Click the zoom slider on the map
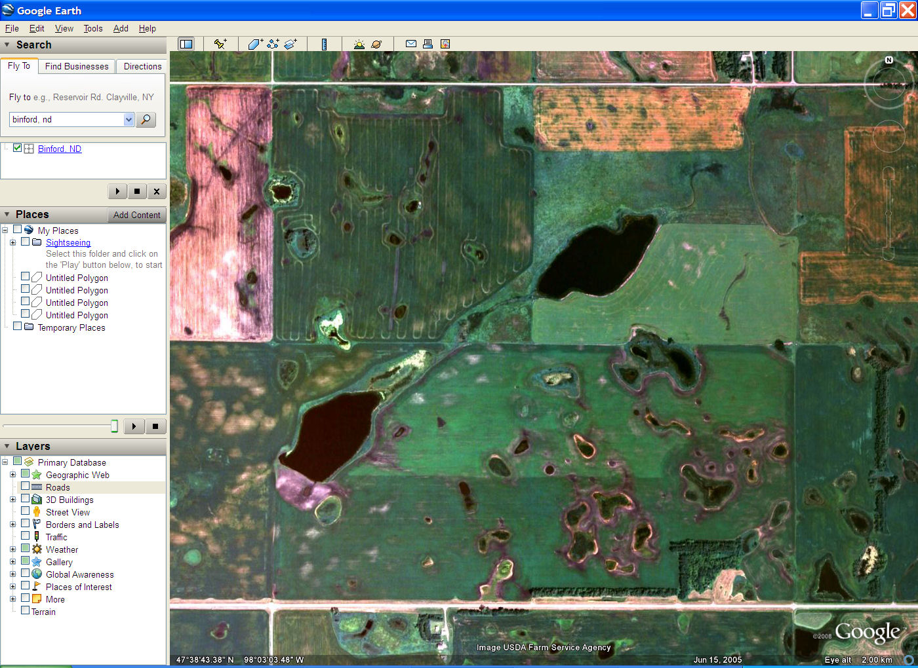Viewport: 918px width, 668px height. tap(888, 213)
